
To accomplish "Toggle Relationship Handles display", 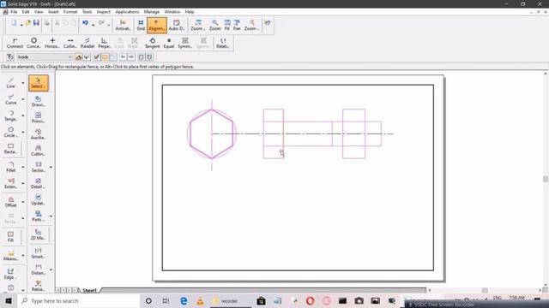I will tap(222, 43).
